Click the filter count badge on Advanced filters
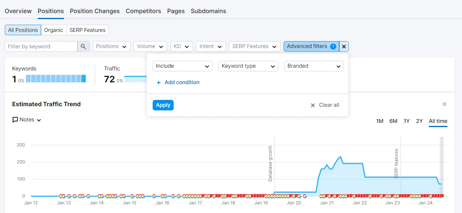Image resolution: width=462 pixels, height=213 pixels. point(333,46)
